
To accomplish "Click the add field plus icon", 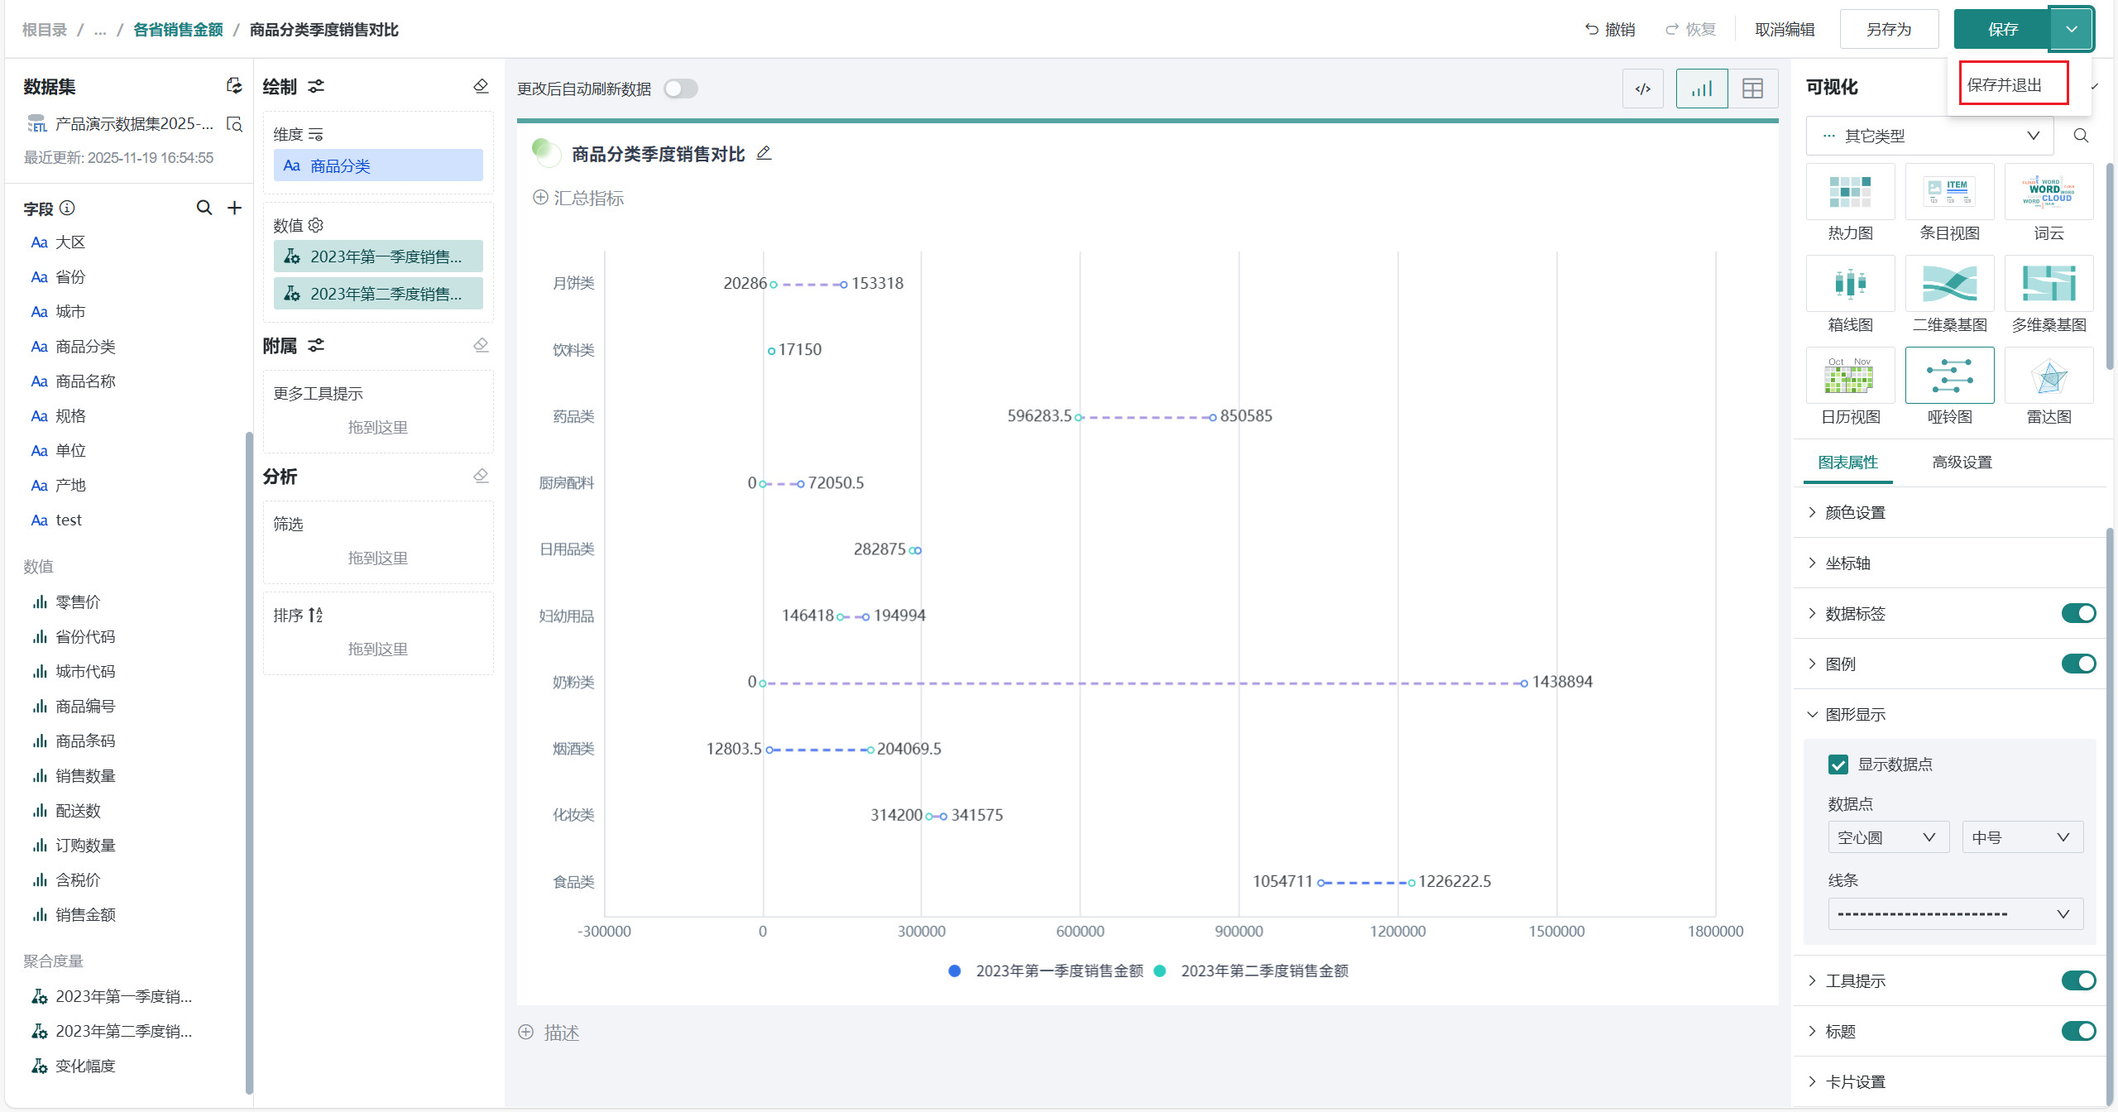I will 235,208.
